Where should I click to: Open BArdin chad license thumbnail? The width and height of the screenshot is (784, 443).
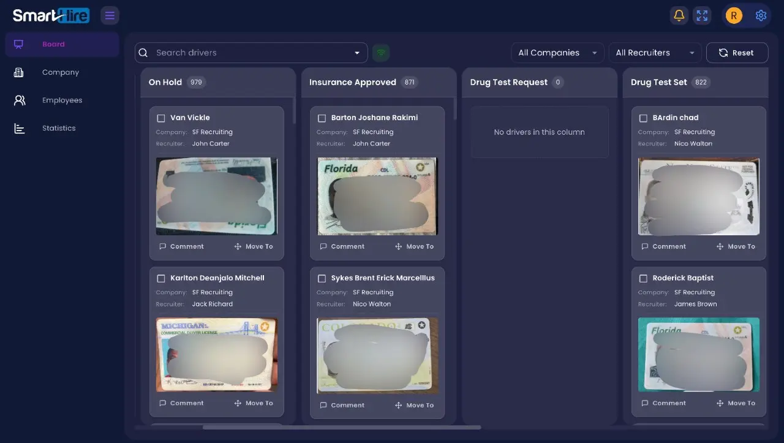coord(698,196)
